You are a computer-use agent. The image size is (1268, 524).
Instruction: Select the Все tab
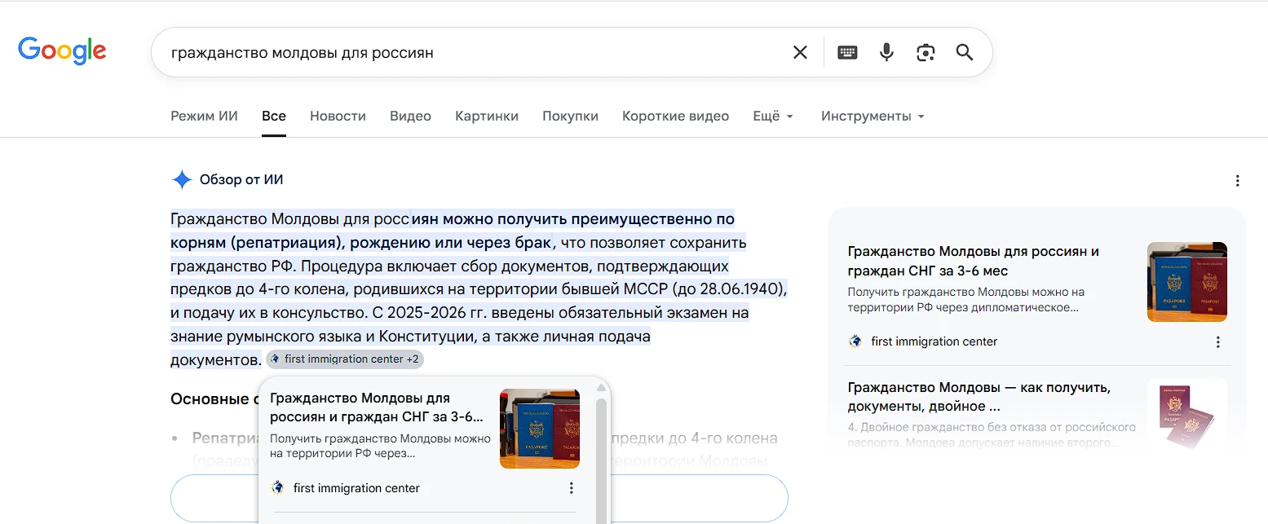point(274,116)
